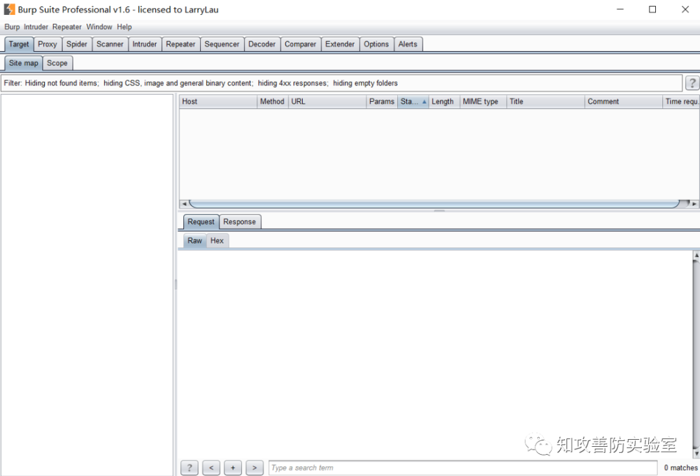This screenshot has width=700, height=476.
Task: Click the request pane vertical scrollbar
Action: [x=696, y=355]
